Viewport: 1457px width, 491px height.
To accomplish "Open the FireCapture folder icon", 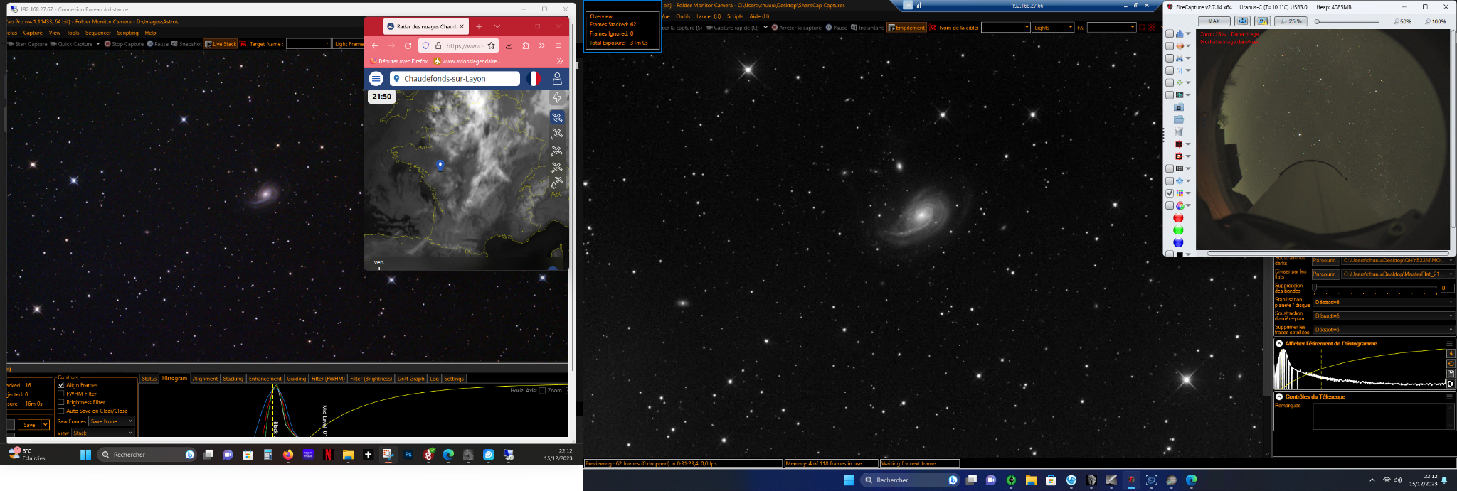I will (1179, 119).
